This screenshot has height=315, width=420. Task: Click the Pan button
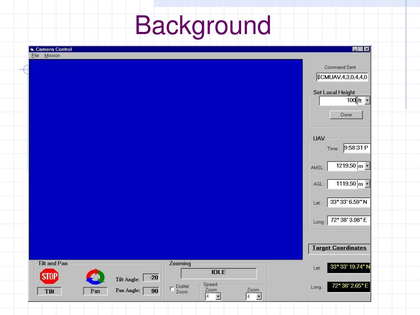[95, 291]
